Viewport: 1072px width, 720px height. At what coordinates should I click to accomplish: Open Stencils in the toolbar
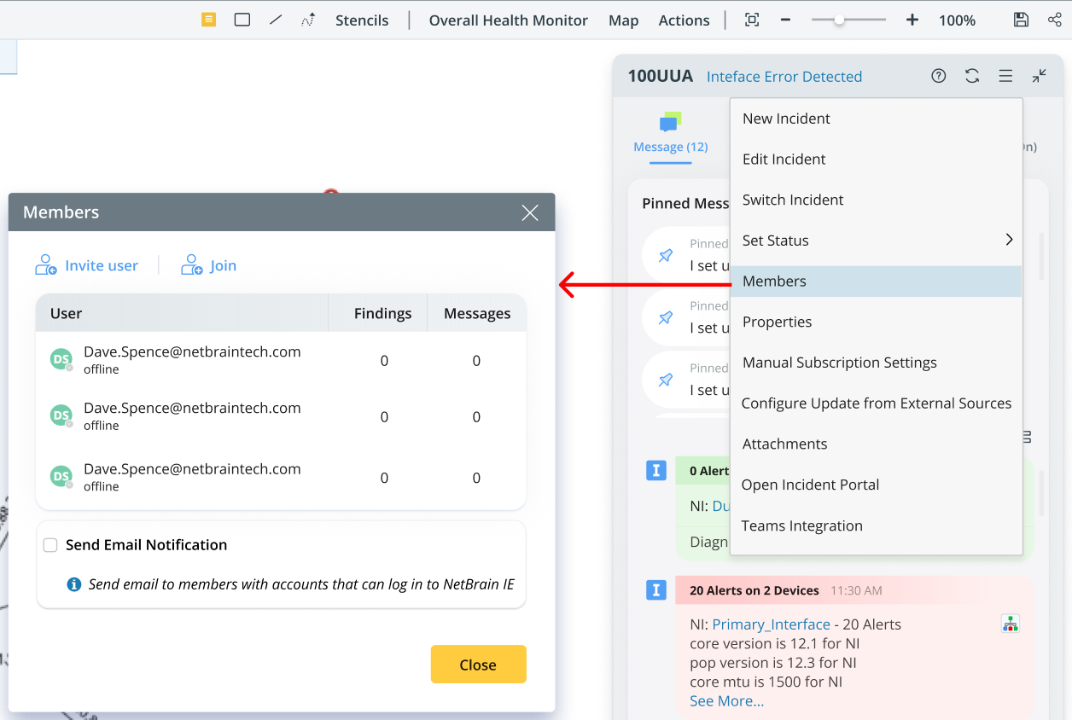(362, 20)
